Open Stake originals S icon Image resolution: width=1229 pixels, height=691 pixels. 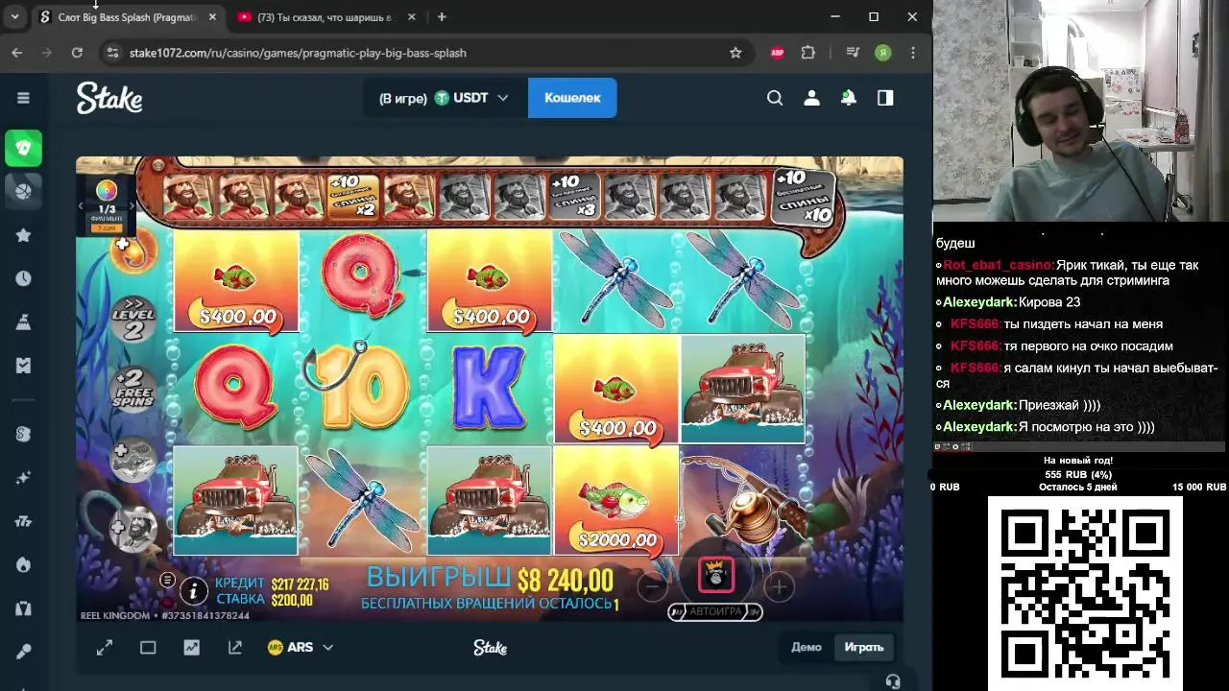point(23,434)
